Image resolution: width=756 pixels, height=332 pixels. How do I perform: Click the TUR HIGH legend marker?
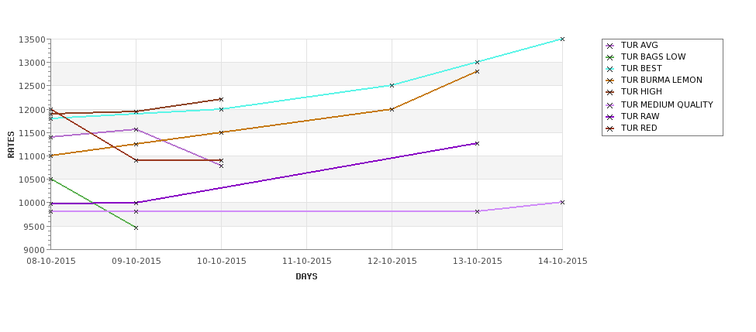point(610,92)
